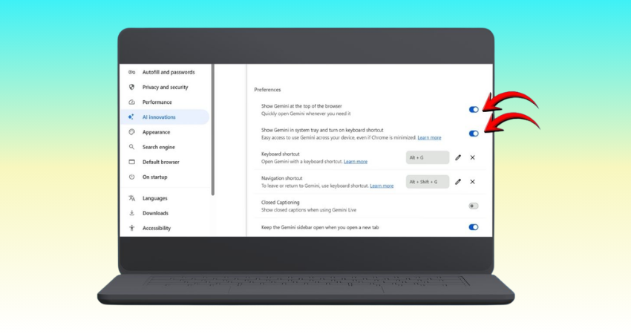The height and width of the screenshot is (334, 631).
Task: Click the Autofill and passwords key icon
Action: coord(131,73)
